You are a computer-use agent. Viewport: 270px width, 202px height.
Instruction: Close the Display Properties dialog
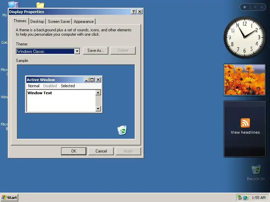(140, 12)
